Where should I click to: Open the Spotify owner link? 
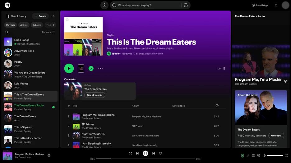point(115,54)
